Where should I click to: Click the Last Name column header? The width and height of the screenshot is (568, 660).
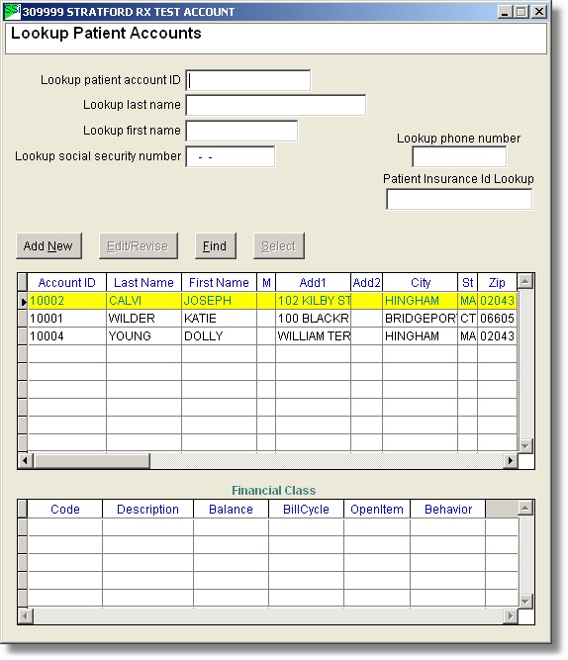[144, 282]
